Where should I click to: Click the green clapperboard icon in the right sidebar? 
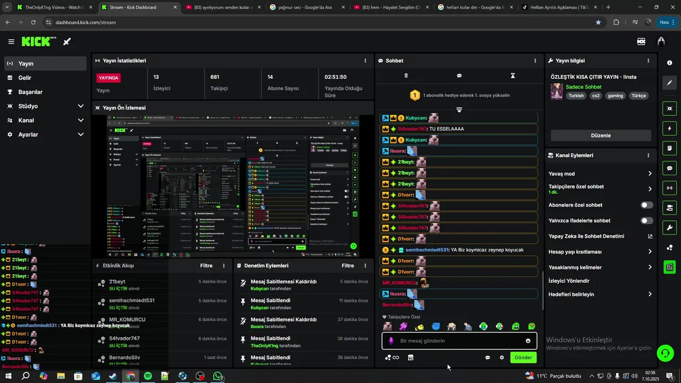[669, 267]
